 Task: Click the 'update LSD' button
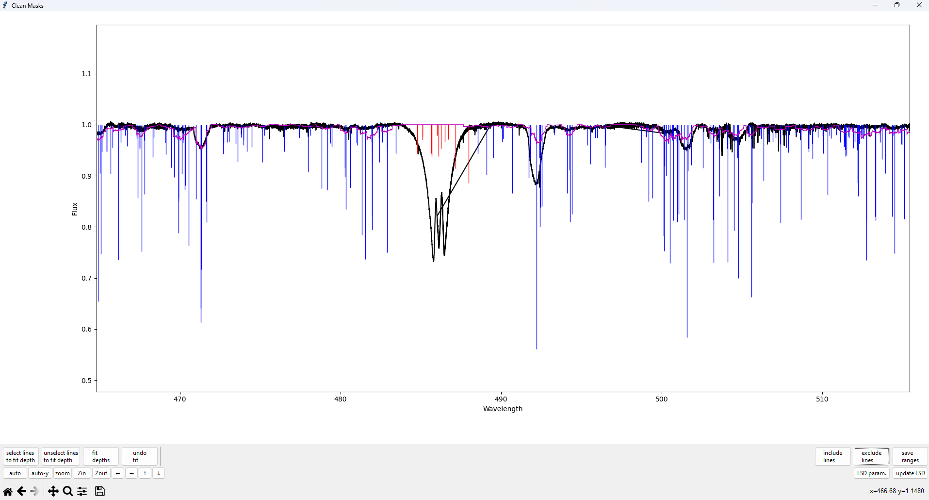tap(910, 473)
